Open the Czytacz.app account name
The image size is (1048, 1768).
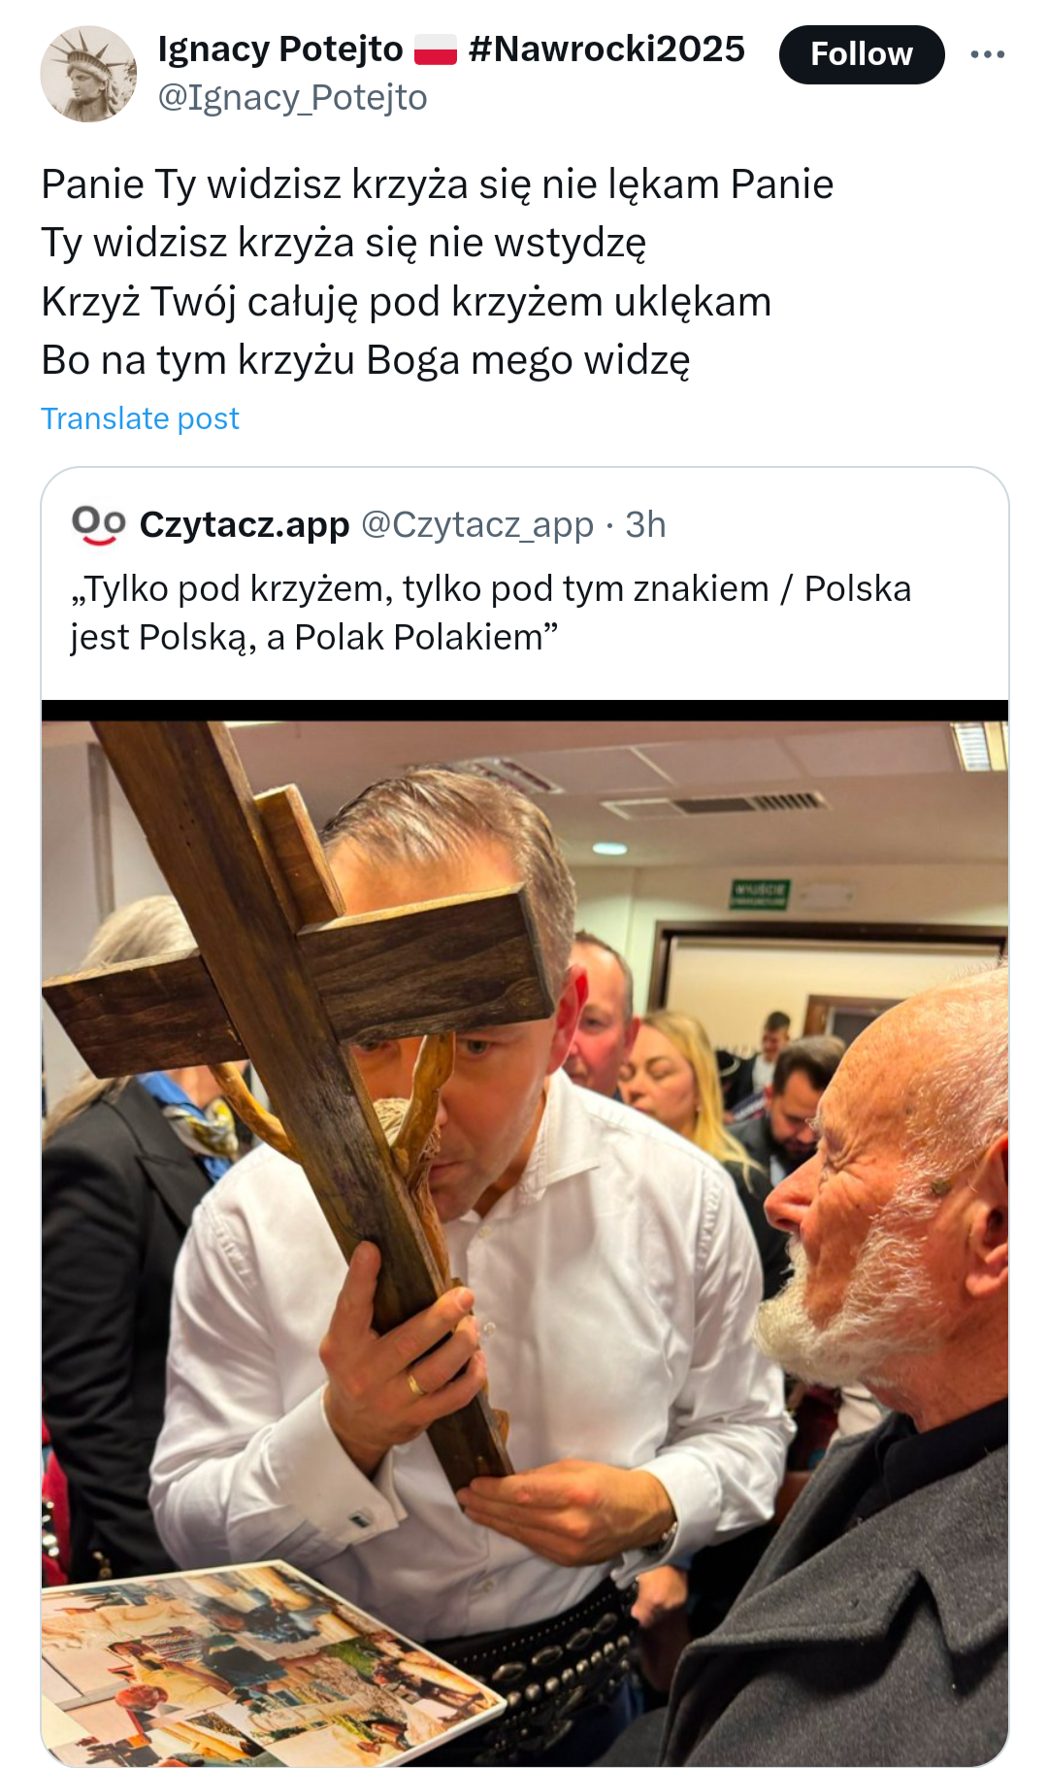click(x=245, y=525)
